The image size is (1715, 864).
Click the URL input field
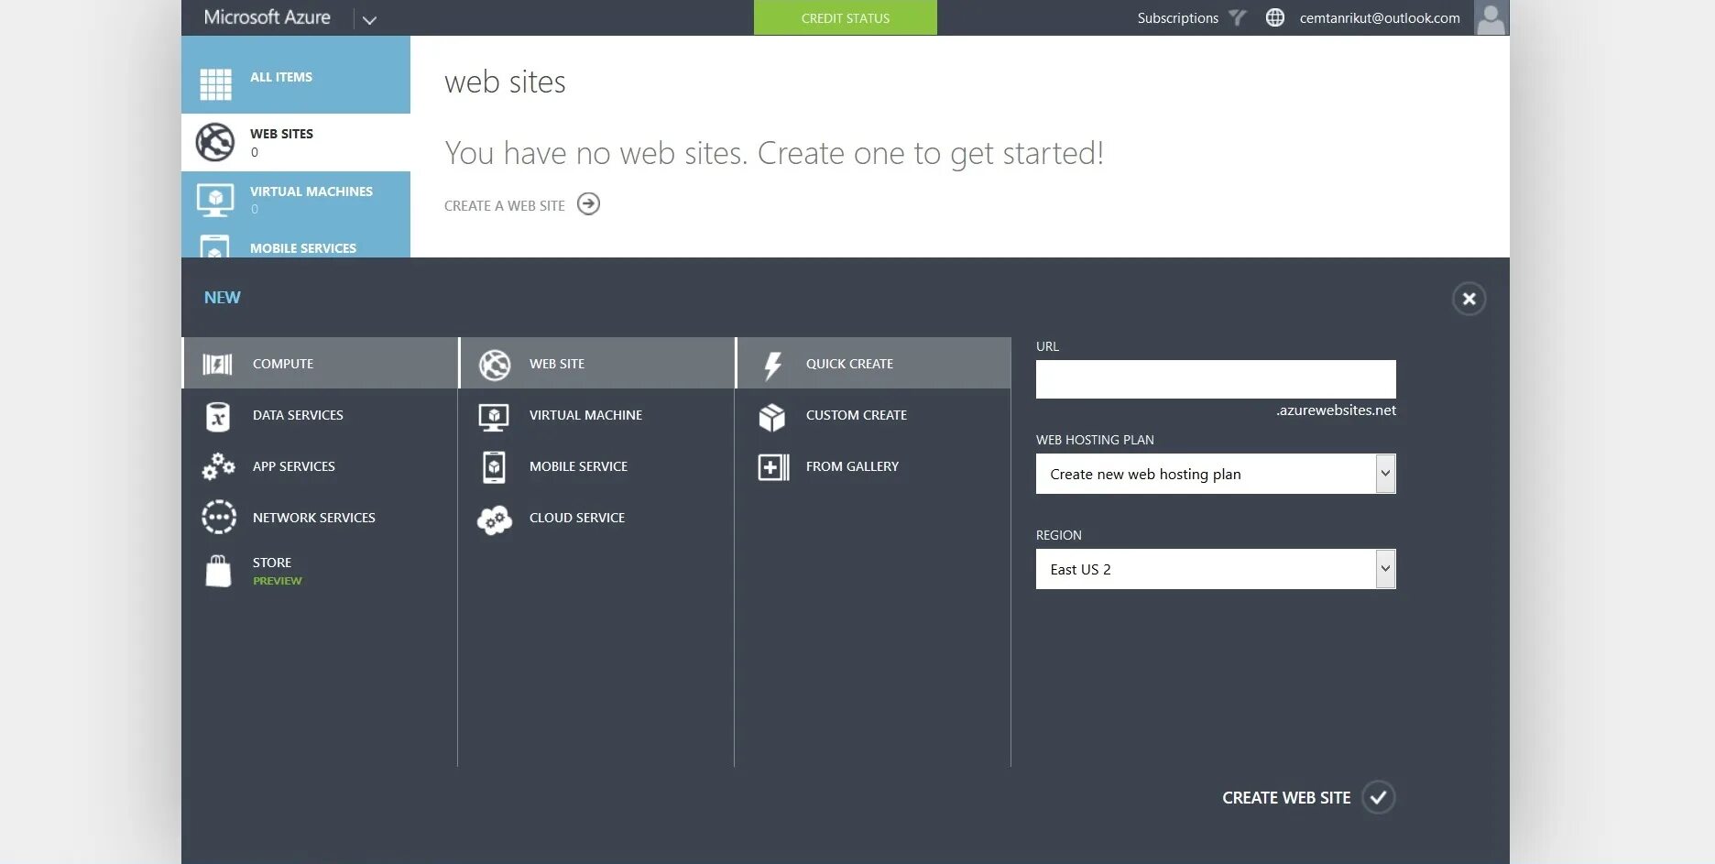point(1216,379)
